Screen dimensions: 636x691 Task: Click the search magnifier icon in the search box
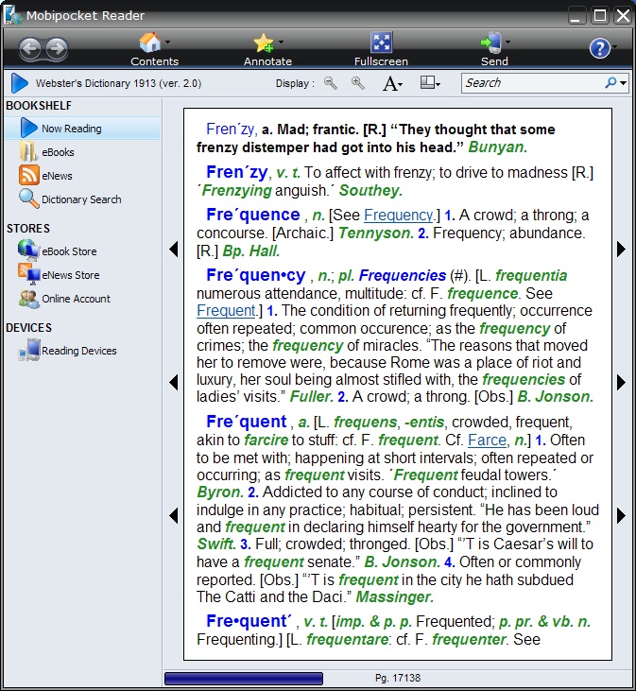[610, 83]
